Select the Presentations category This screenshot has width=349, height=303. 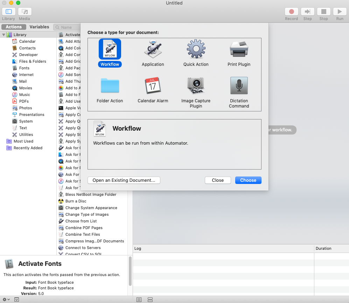(32, 115)
